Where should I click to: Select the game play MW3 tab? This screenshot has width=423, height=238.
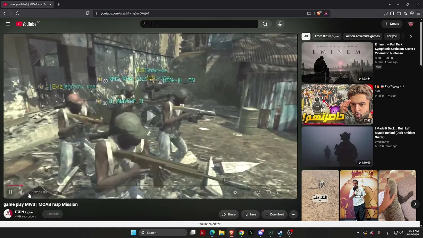27,4
